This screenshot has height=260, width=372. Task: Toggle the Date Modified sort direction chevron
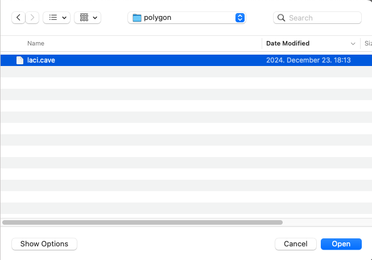click(353, 43)
